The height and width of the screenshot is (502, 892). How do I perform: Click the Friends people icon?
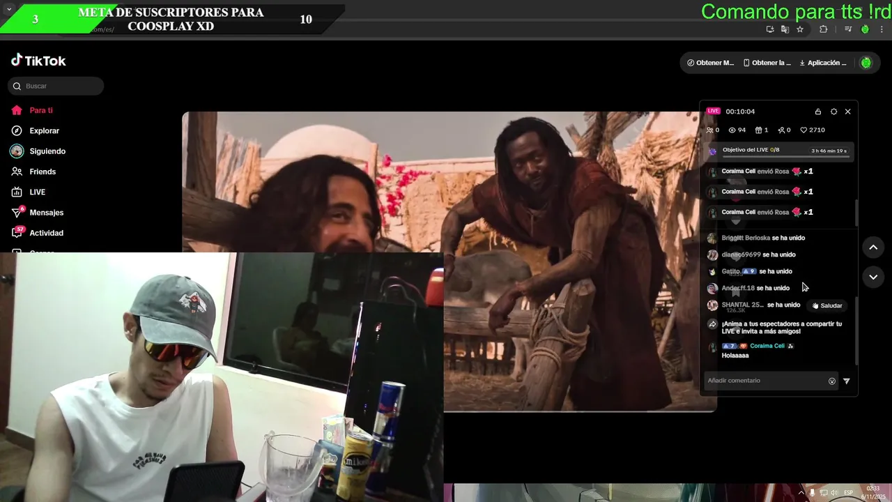(x=17, y=172)
